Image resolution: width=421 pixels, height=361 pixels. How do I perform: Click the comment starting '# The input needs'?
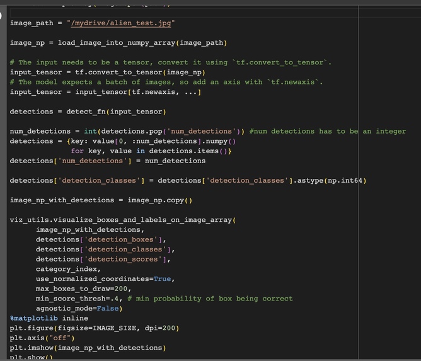click(x=171, y=62)
